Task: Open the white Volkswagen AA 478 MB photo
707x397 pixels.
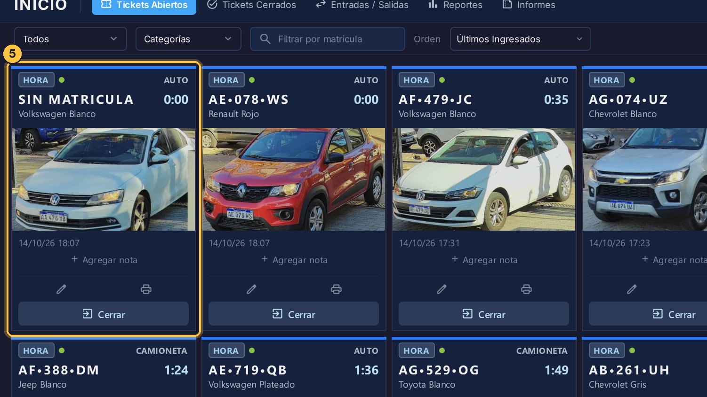Action: tap(104, 179)
